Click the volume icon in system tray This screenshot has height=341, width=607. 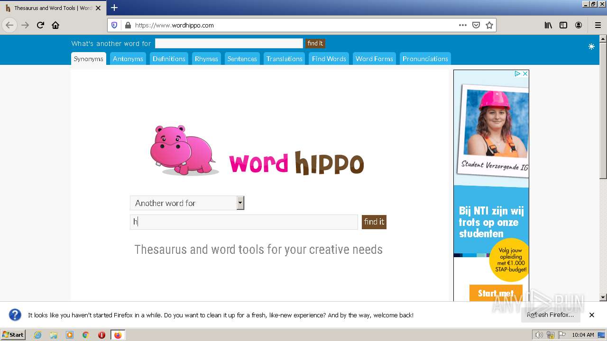pyautogui.click(x=539, y=335)
